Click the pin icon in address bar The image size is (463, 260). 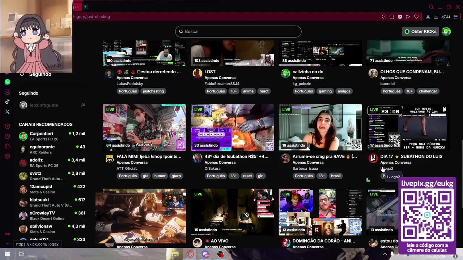pyautogui.click(x=384, y=17)
